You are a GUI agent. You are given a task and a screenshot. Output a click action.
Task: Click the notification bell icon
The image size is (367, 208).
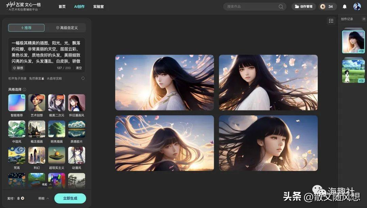[345, 6]
